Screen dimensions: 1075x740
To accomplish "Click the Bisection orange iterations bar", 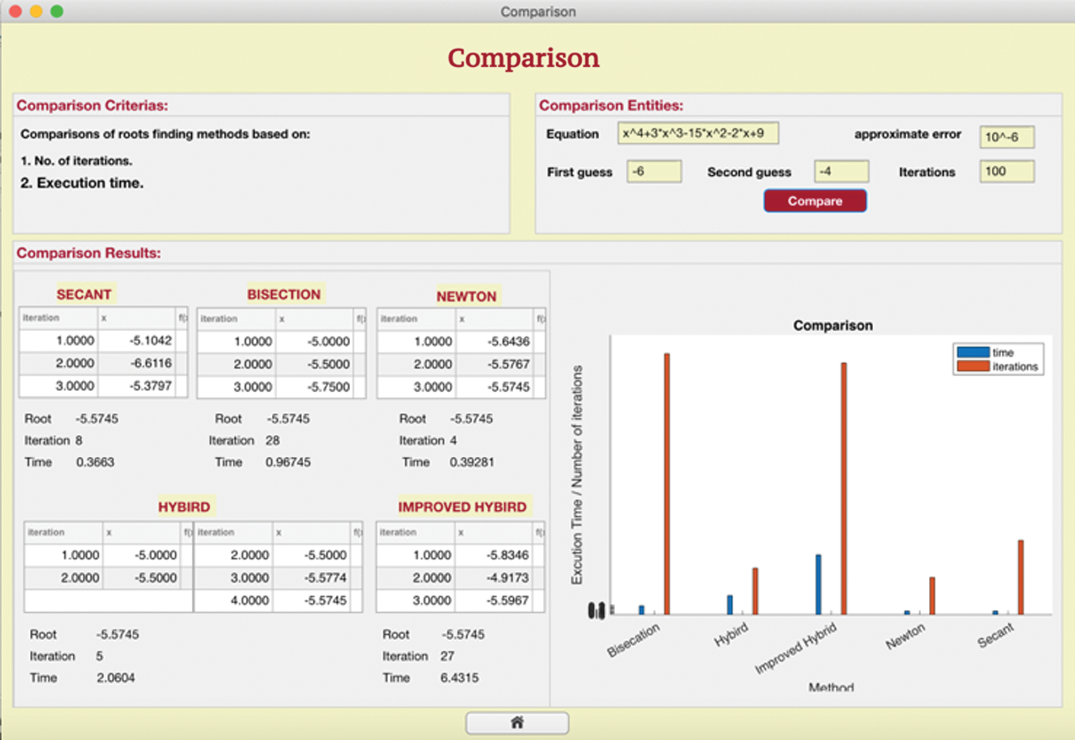I will [x=666, y=483].
